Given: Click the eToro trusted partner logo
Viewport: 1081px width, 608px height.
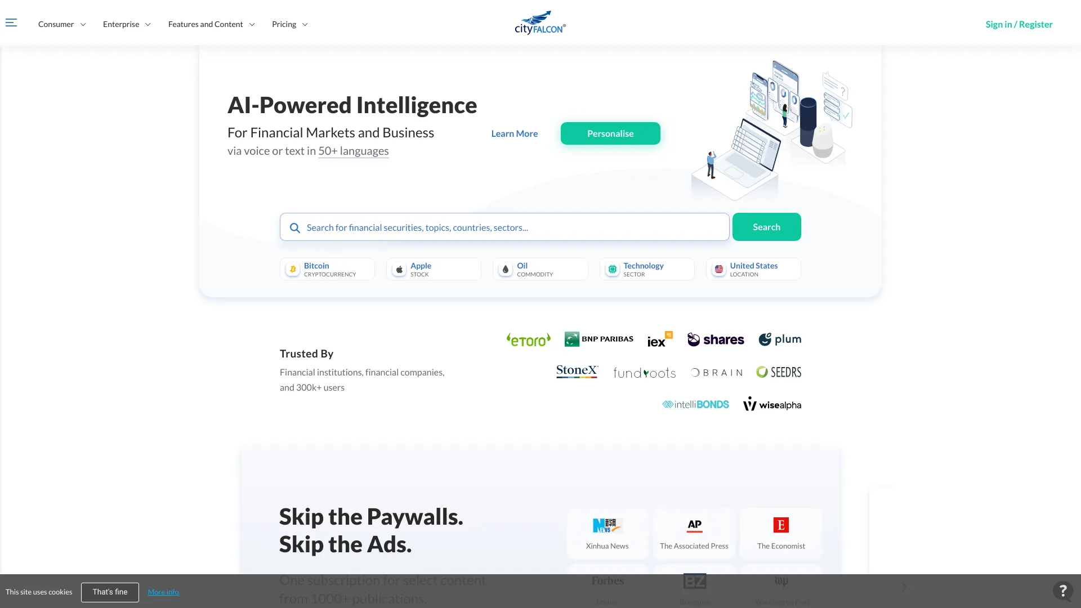Looking at the screenshot, I should (x=528, y=339).
